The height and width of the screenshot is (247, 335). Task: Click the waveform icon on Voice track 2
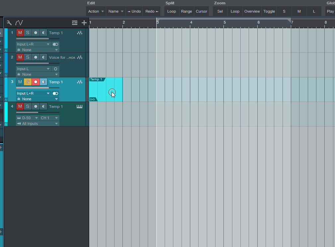(x=80, y=57)
